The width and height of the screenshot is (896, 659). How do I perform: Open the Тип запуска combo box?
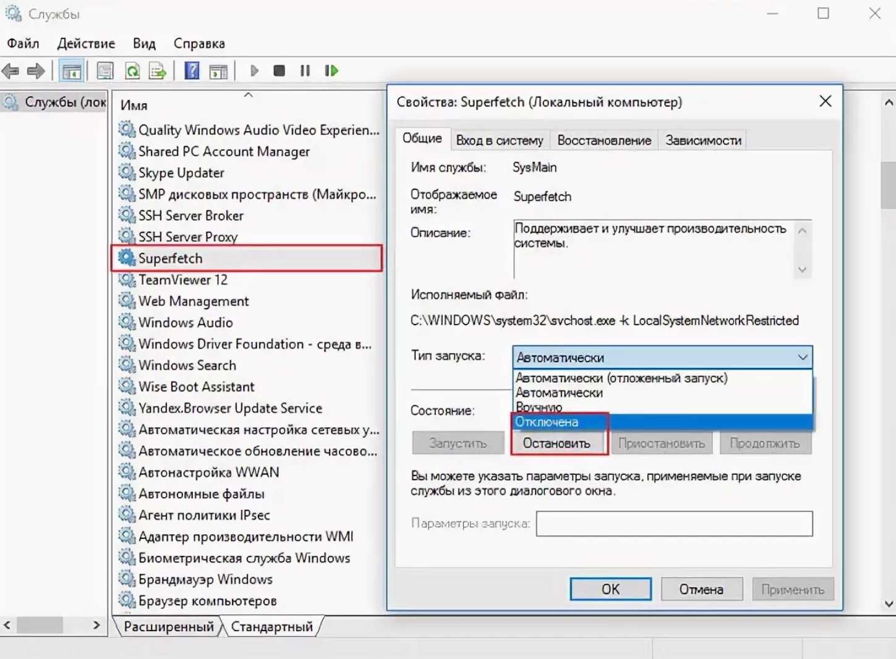click(x=662, y=357)
